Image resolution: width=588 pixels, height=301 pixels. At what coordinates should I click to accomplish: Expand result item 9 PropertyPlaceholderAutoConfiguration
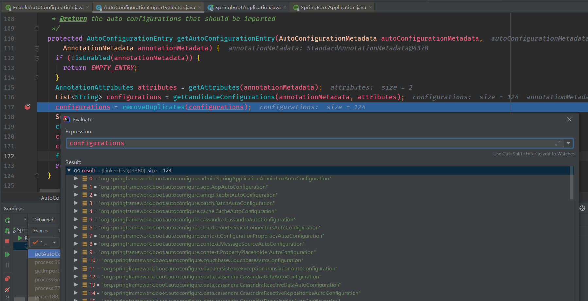tap(76, 252)
